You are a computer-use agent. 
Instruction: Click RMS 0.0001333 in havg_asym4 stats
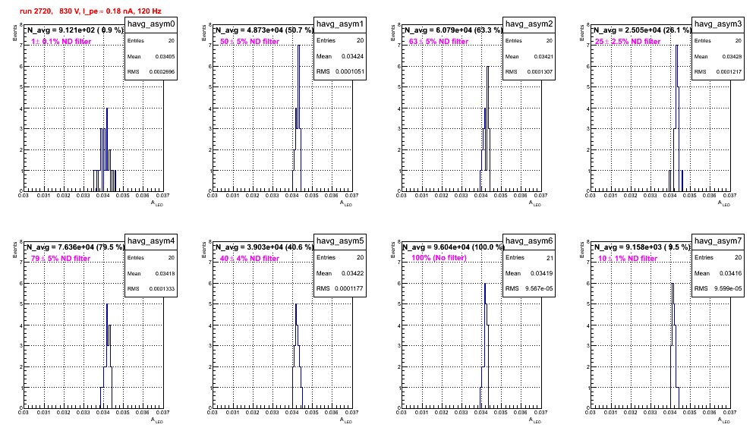coord(151,288)
